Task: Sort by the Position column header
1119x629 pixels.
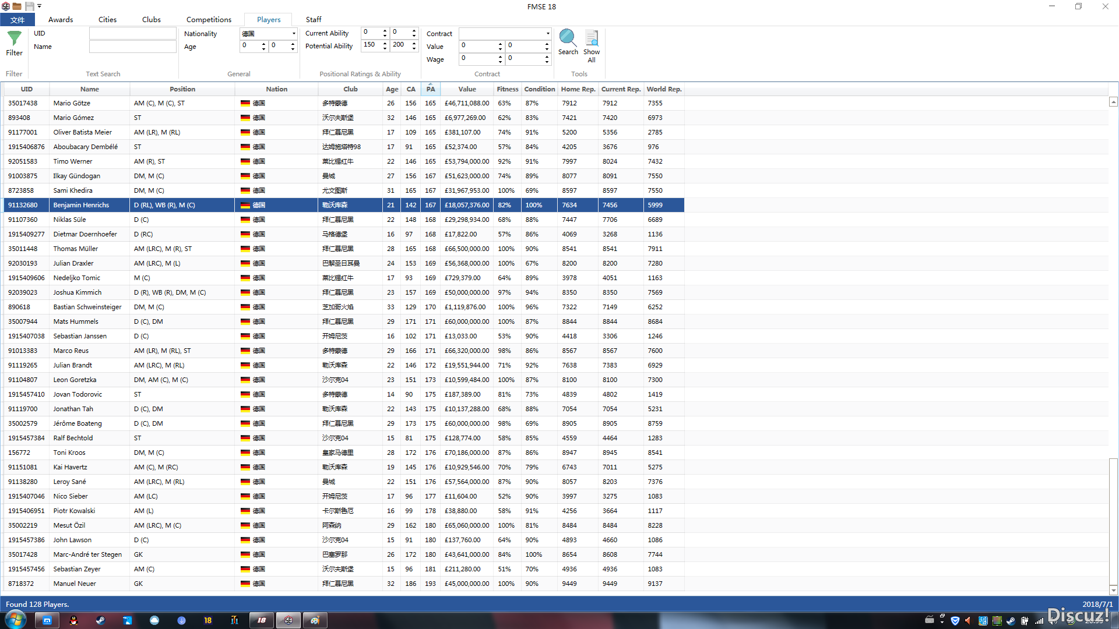Action: coord(182,89)
